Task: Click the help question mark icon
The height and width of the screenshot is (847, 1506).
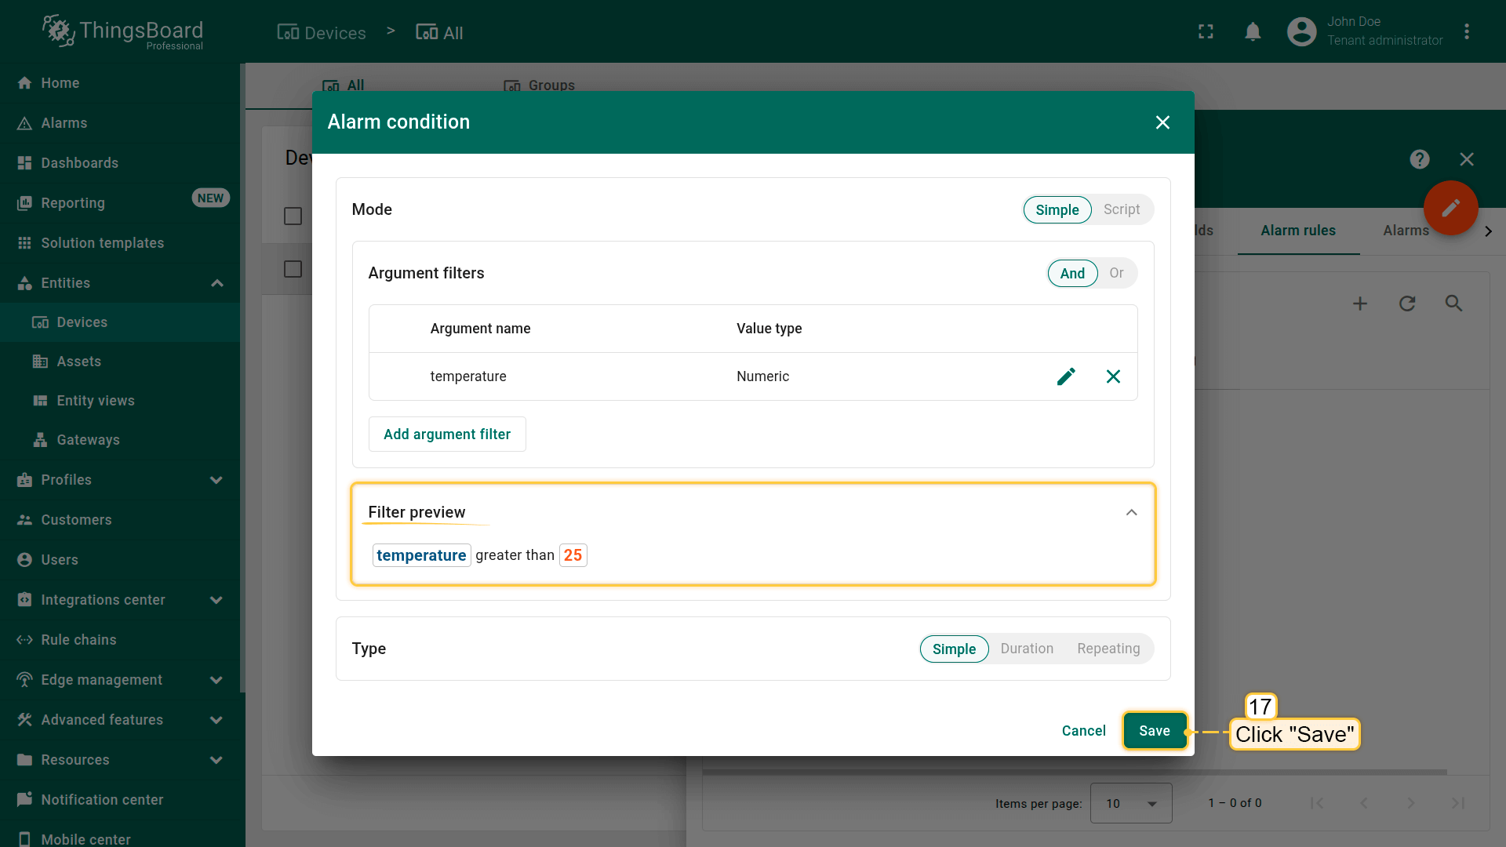Action: (1419, 159)
